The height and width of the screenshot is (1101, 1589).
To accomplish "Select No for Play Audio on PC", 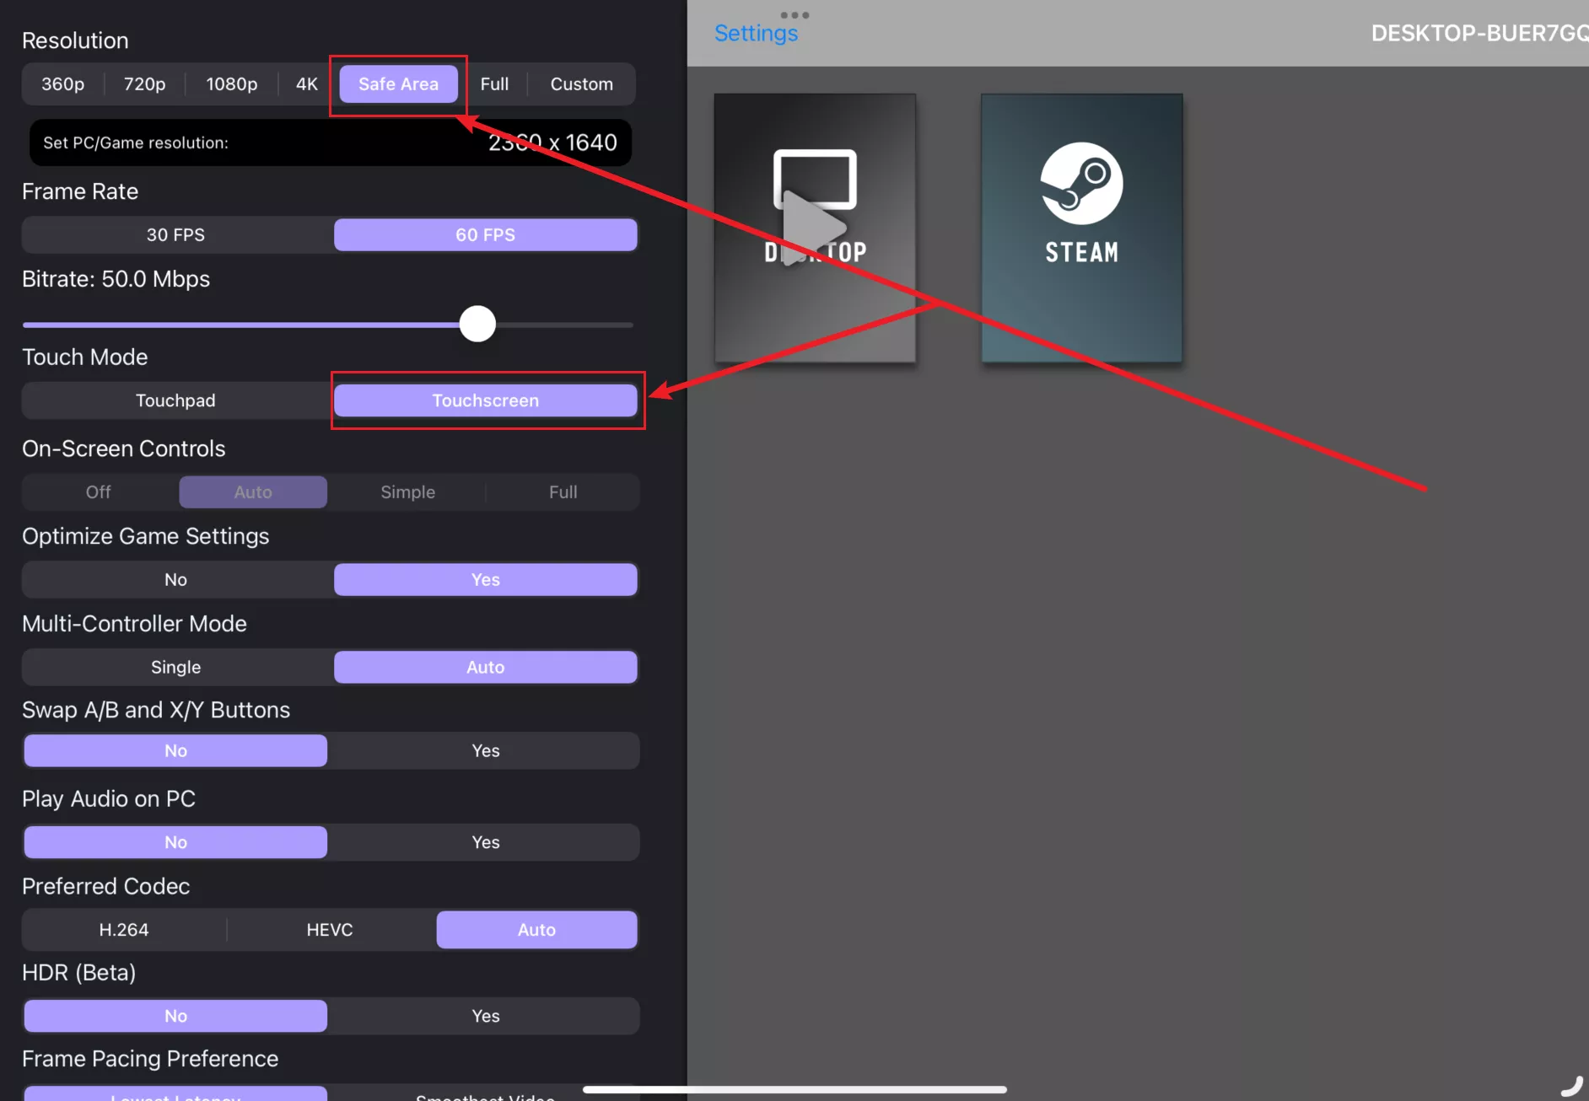I will [175, 843].
